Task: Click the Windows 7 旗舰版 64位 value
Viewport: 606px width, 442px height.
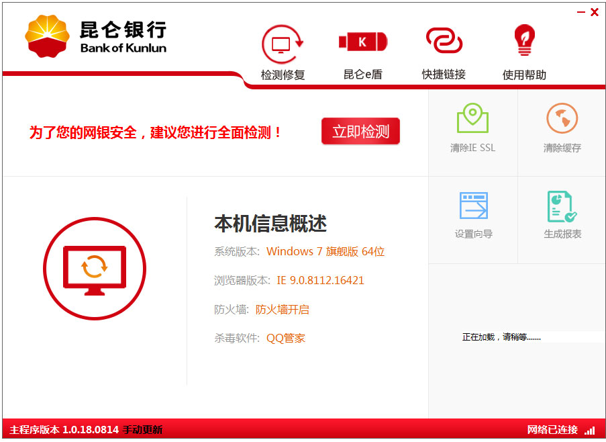Action: [x=325, y=251]
